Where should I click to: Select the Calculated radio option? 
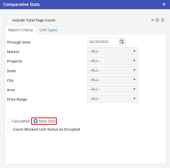9,121
